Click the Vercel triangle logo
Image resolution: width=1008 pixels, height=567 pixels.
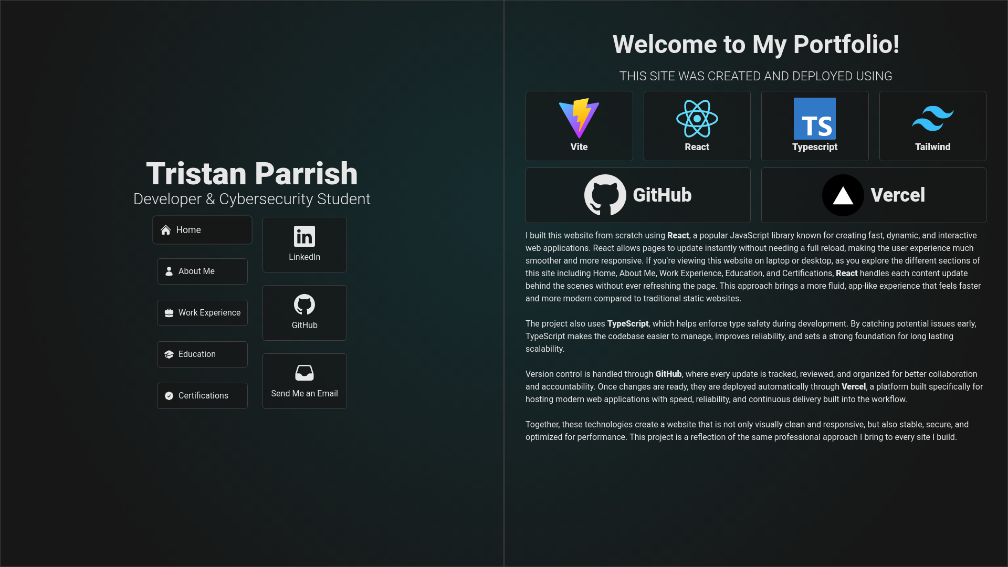[x=843, y=195]
